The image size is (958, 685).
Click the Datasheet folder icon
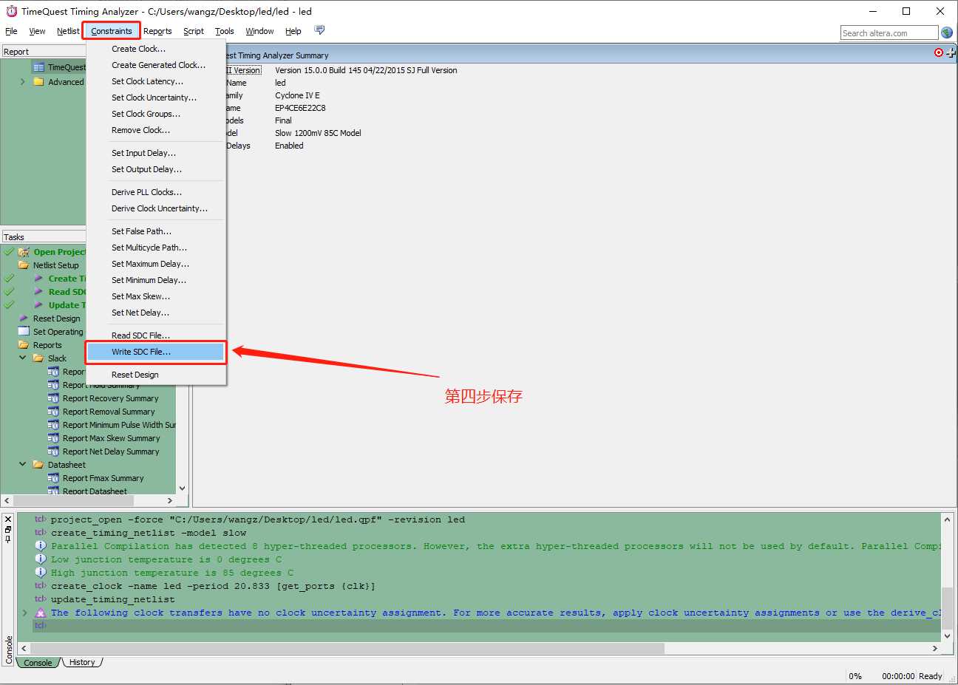point(38,465)
